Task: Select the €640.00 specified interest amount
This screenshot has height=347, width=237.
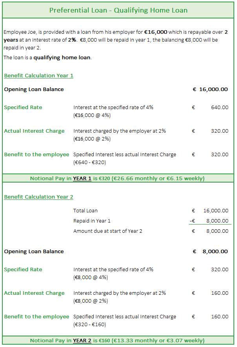Action: pyautogui.click(x=210, y=107)
